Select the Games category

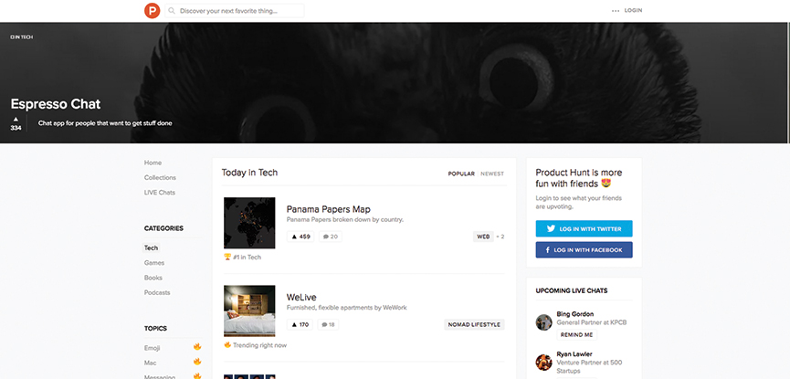click(x=154, y=263)
